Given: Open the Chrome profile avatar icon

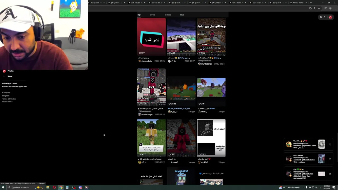Looking at the screenshot, I should 330,8.
